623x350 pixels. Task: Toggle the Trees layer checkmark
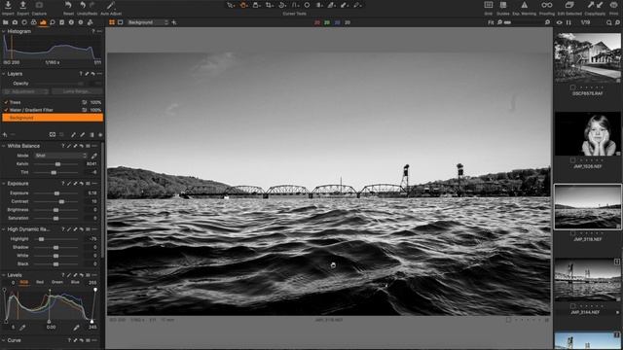(6, 102)
